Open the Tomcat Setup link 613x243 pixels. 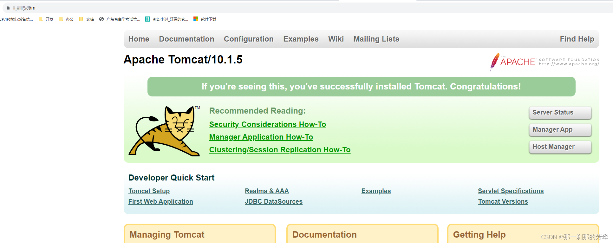point(149,191)
